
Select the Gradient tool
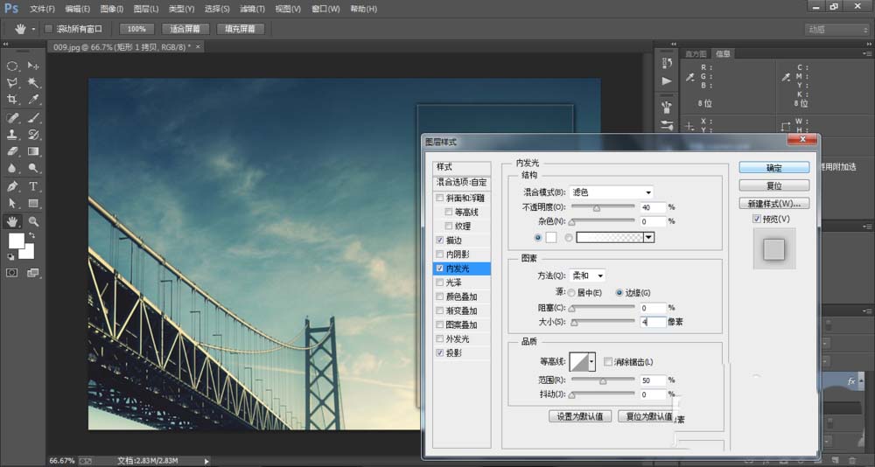[x=33, y=151]
